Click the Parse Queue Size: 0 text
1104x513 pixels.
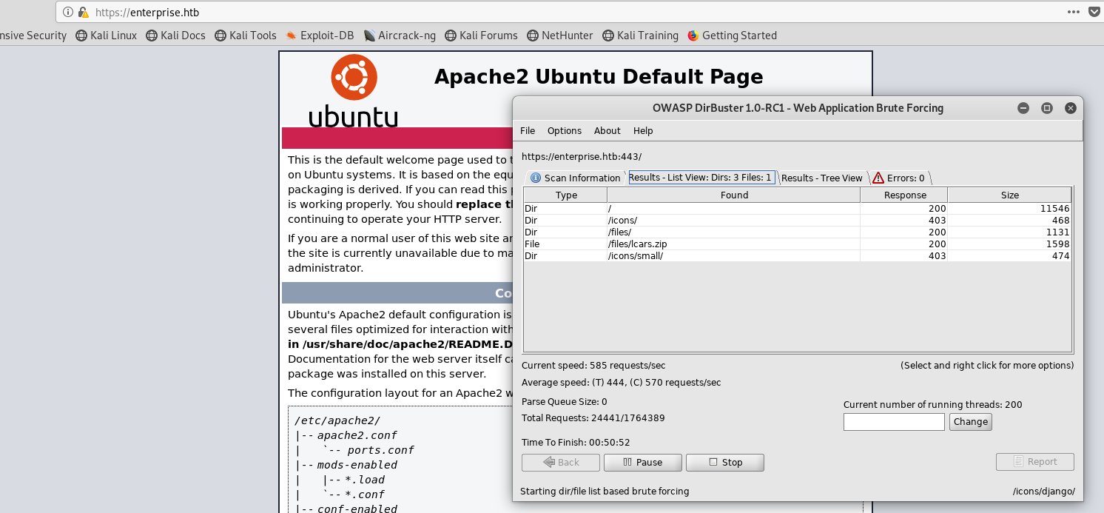565,401
